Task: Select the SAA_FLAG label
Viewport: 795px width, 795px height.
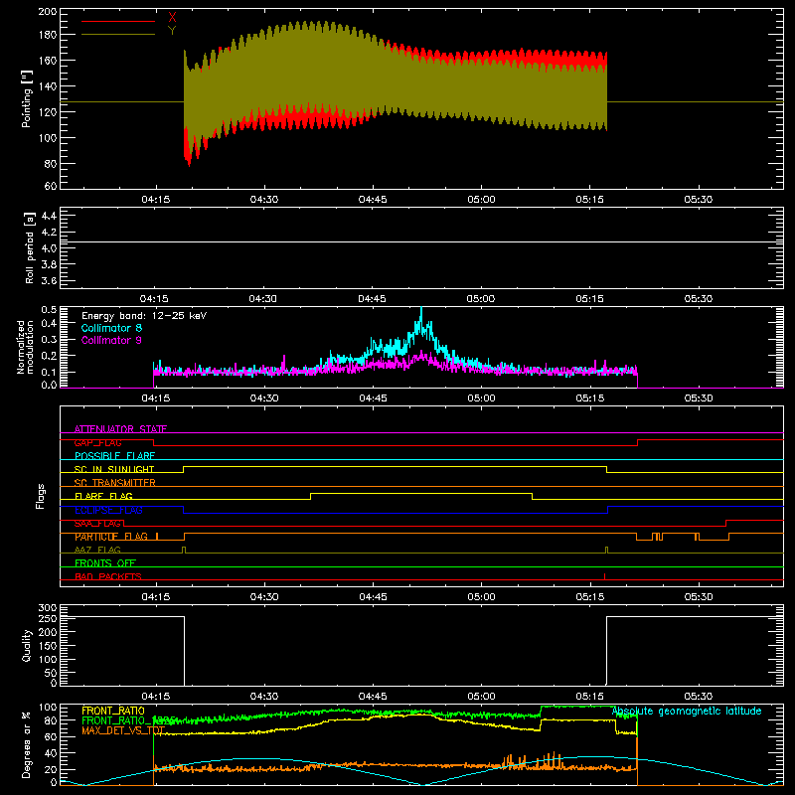Action: pyautogui.click(x=97, y=524)
